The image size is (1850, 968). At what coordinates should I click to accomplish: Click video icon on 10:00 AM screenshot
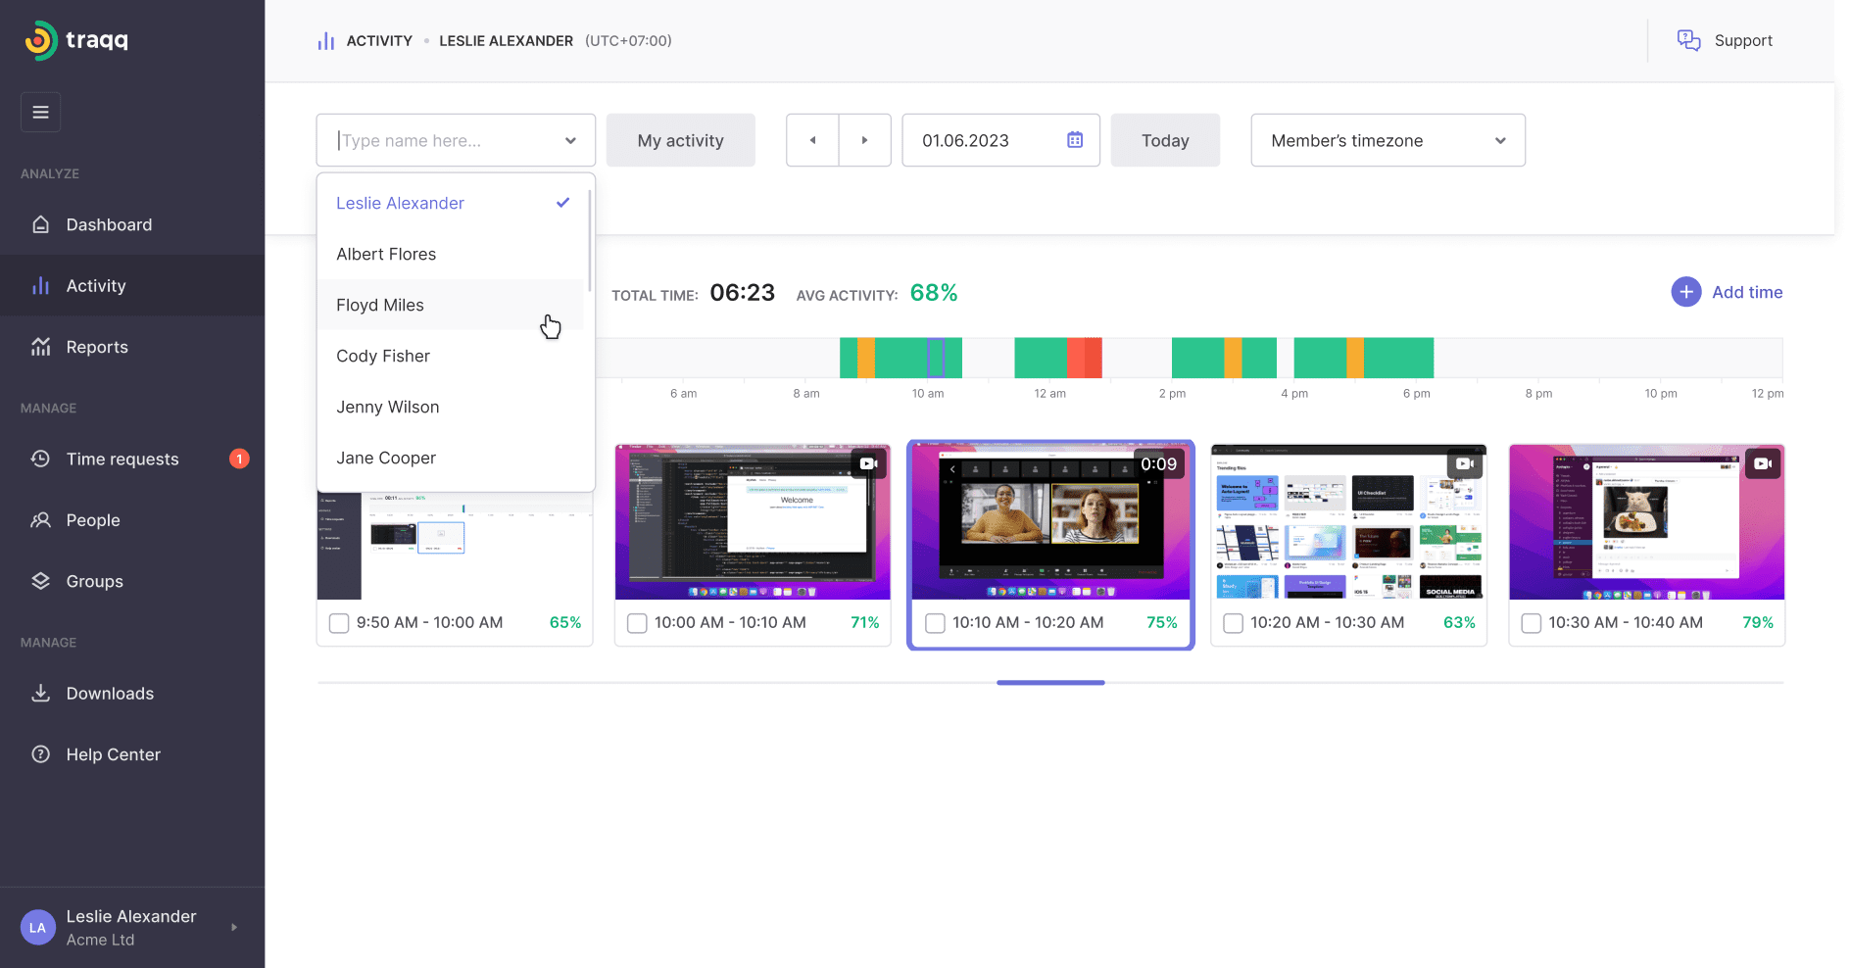868,463
